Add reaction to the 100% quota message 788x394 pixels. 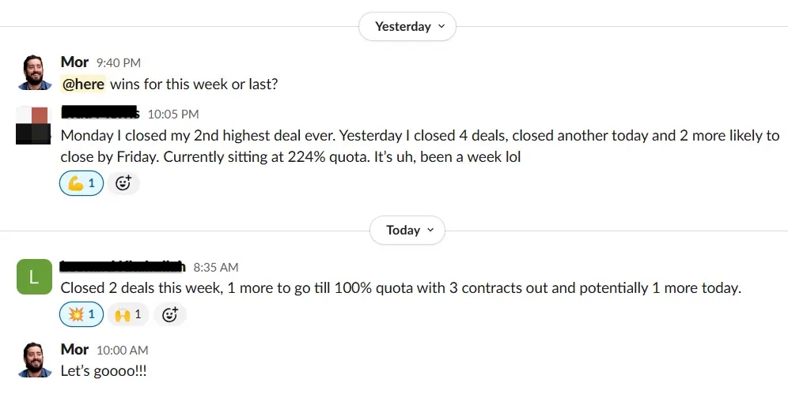[x=170, y=314]
